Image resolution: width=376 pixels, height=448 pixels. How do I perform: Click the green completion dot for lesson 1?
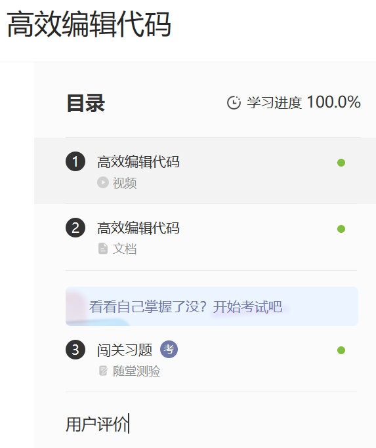[341, 163]
